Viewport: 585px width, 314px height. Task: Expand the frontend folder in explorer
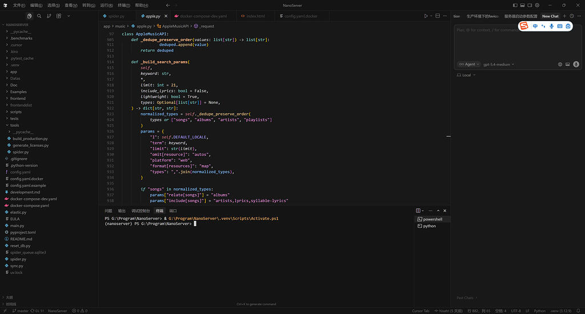click(x=18, y=98)
